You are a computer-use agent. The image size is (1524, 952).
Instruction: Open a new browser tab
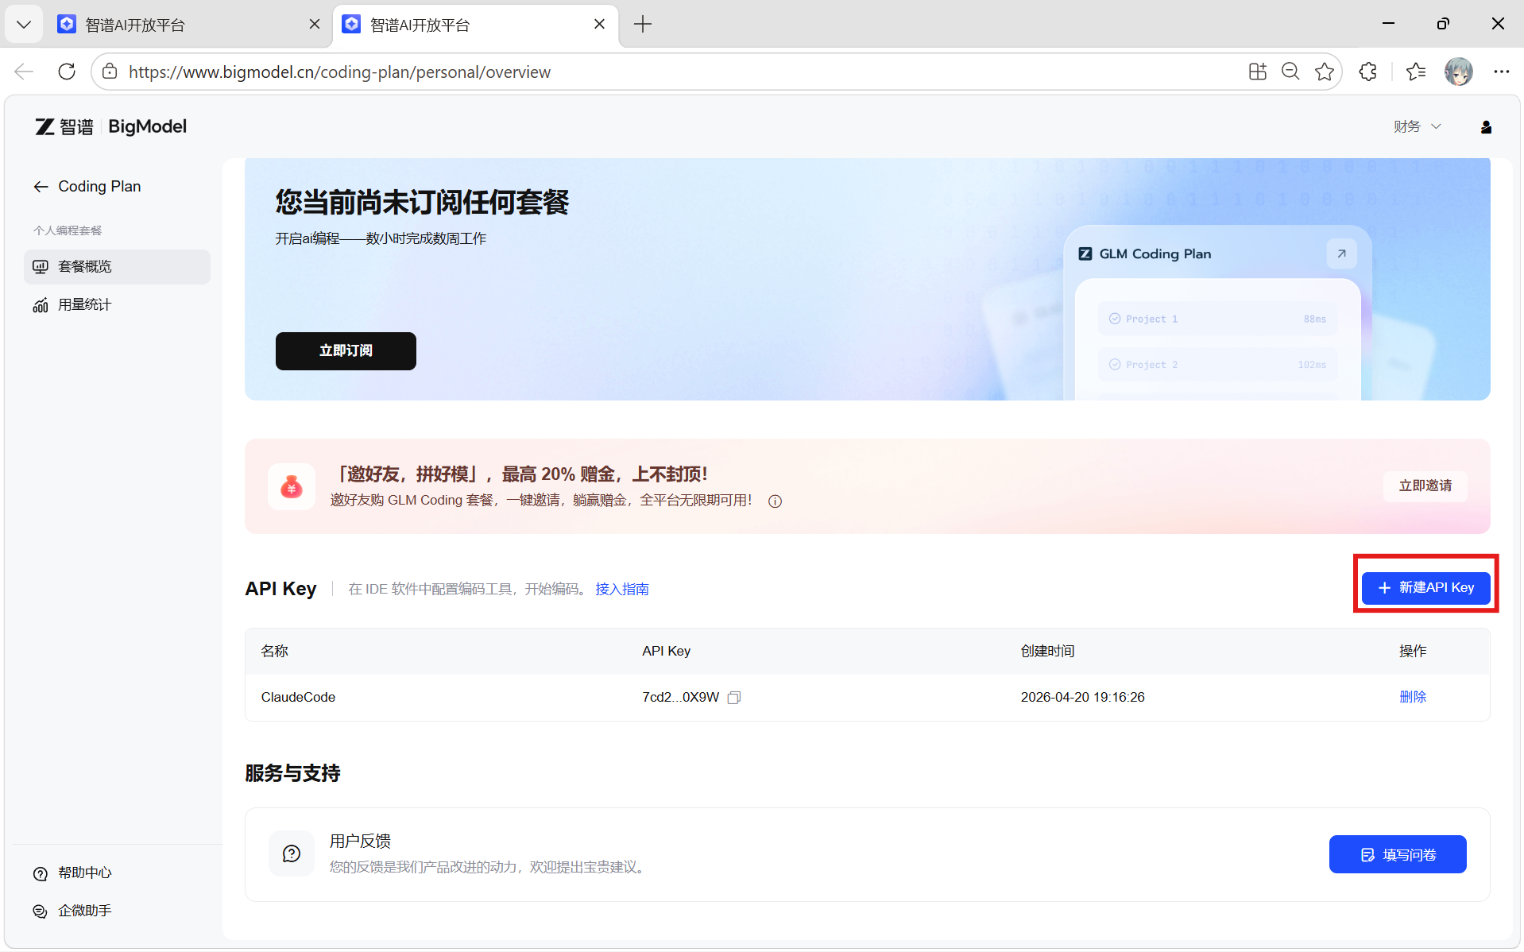pyautogui.click(x=643, y=25)
